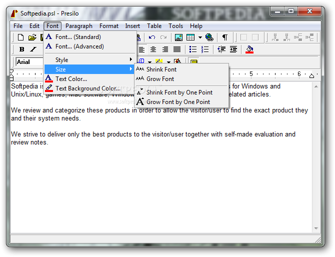Screen dimensions: 335x257
Task: Open the Insert menu
Action: coord(132,26)
